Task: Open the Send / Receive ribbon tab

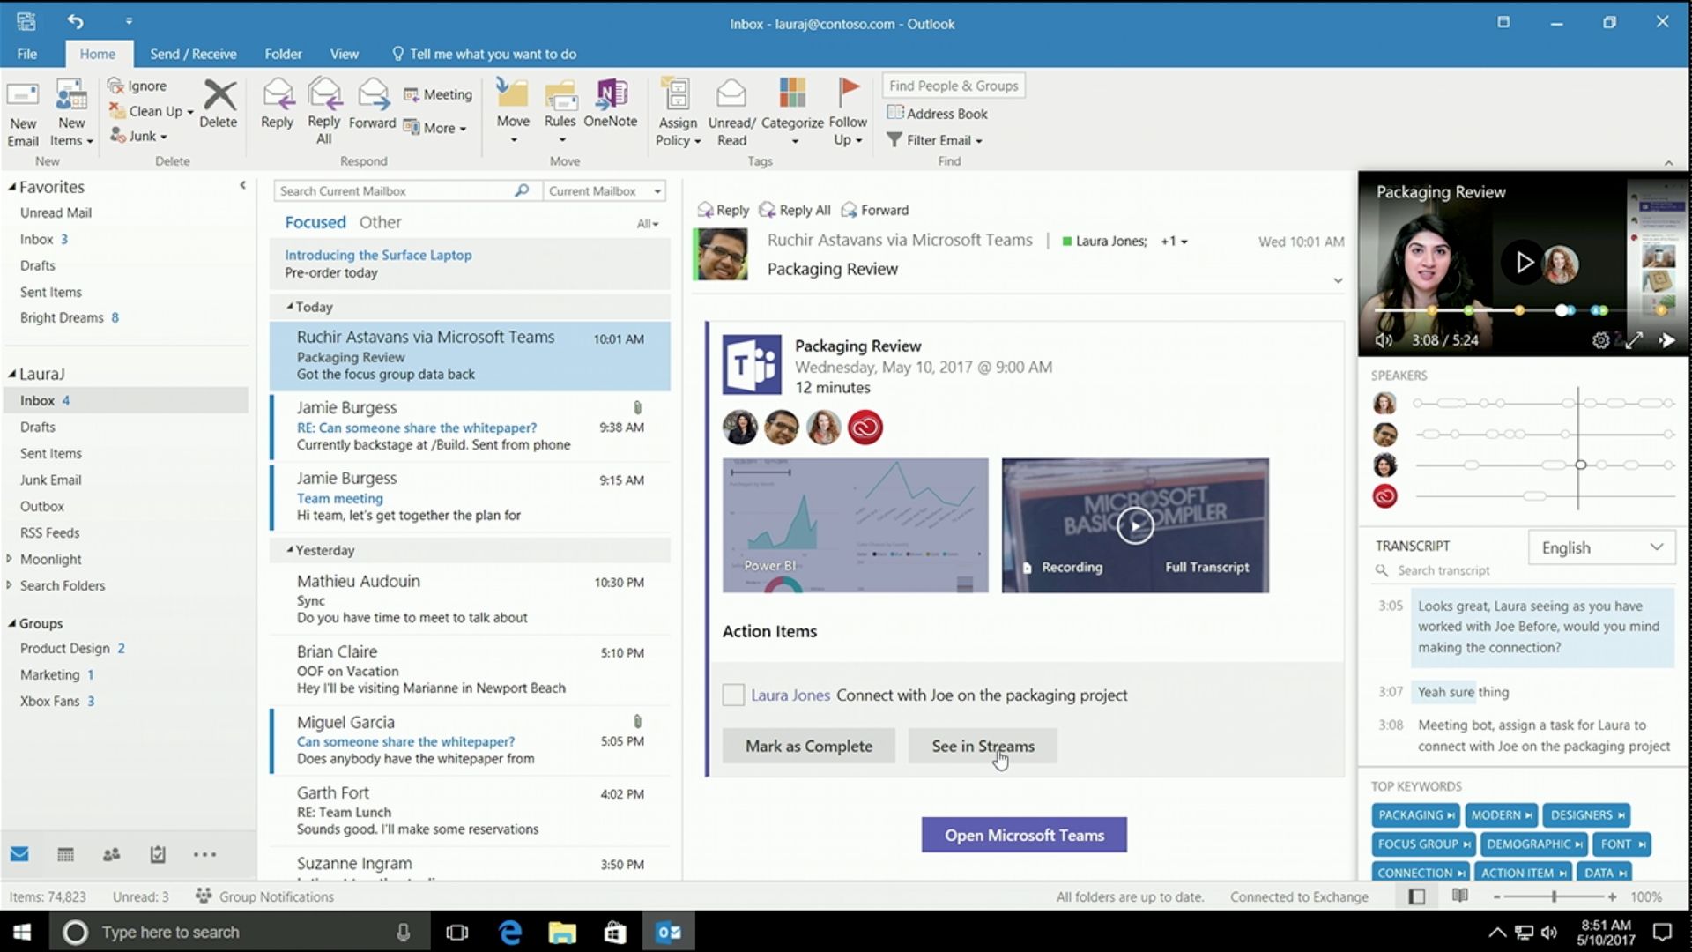Action: tap(193, 54)
